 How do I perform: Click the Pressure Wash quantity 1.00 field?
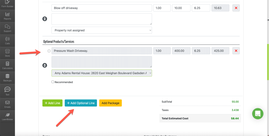click(x=162, y=51)
